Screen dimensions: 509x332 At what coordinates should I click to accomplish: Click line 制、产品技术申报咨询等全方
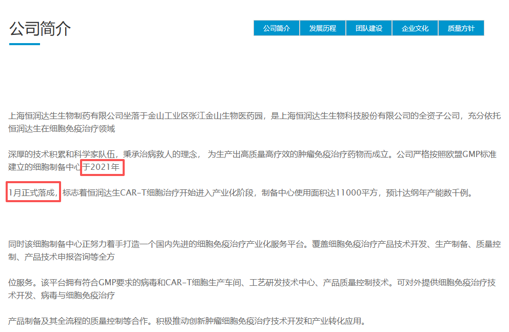(x=62, y=257)
